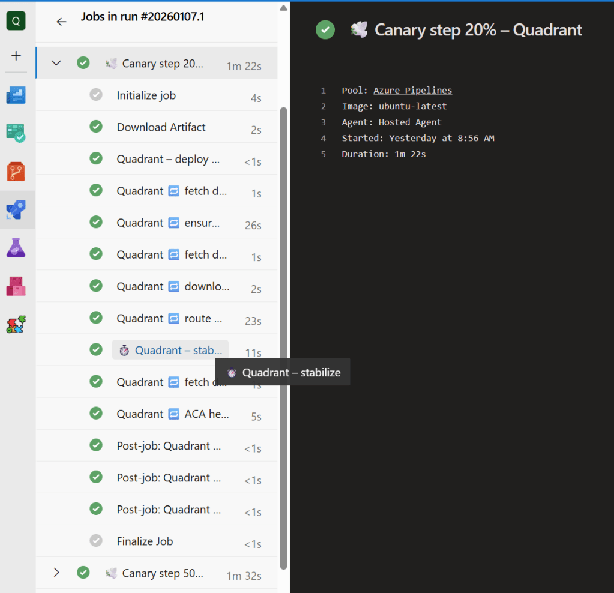Open the Quadrant ACA health step

click(173, 414)
